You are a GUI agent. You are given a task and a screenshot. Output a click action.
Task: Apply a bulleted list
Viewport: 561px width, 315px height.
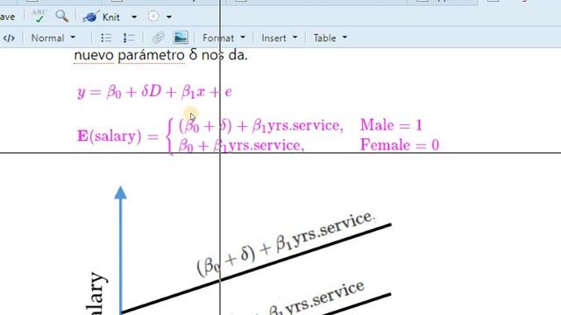click(106, 38)
